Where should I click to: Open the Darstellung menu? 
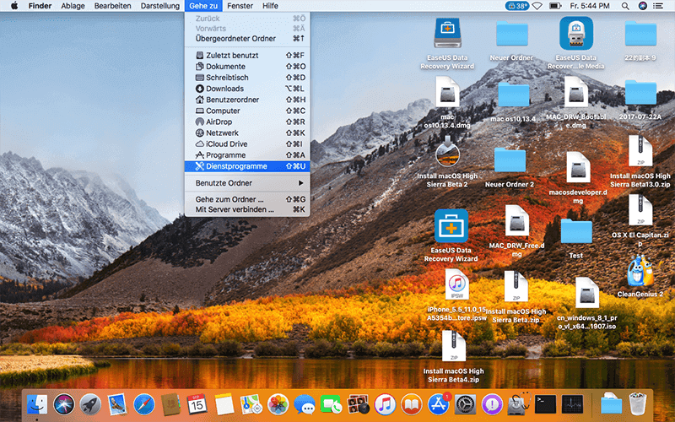click(160, 6)
